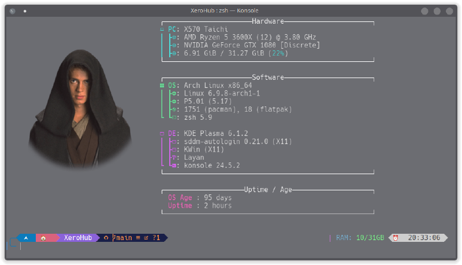Viewport: 462px width, 265px height.
Task: Click the NVIDIA GeForce GTX 1080 line
Action: coord(252,45)
